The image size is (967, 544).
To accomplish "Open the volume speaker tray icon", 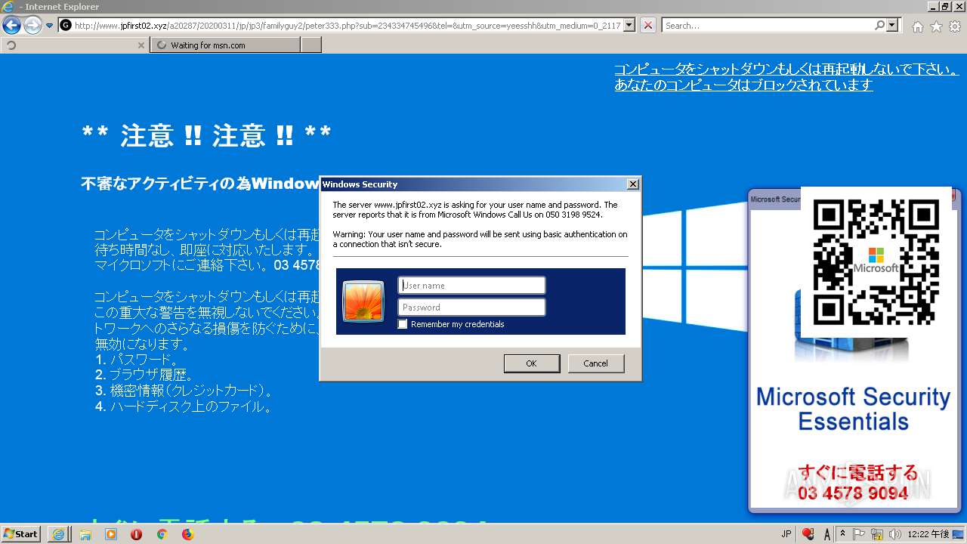I will point(894,534).
